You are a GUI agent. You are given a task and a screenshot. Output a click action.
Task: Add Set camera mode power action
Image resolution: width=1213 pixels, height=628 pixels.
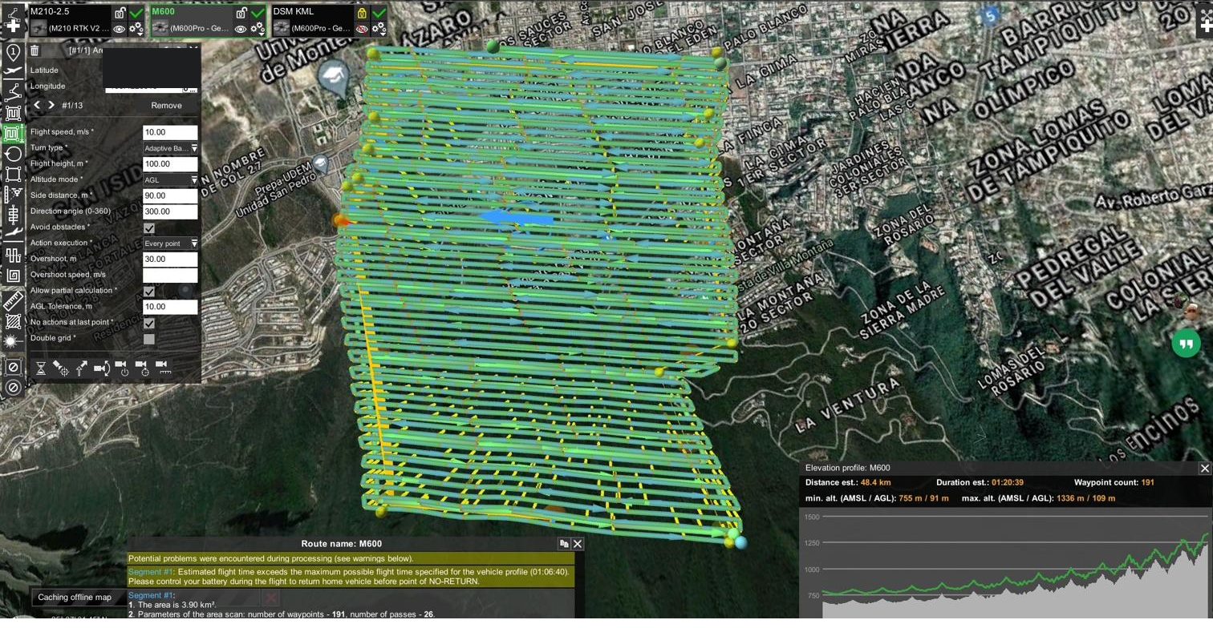122,368
